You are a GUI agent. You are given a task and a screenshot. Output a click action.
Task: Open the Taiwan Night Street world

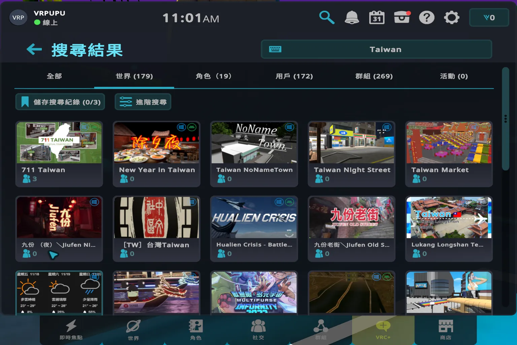pyautogui.click(x=352, y=154)
